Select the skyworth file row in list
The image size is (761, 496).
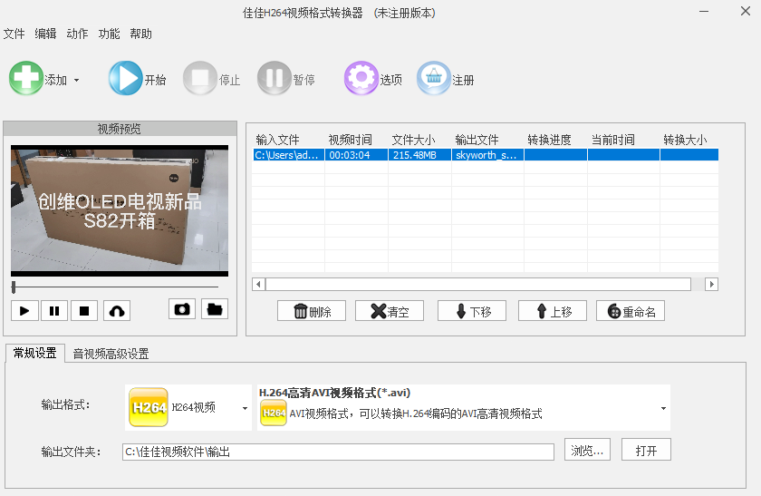485,155
